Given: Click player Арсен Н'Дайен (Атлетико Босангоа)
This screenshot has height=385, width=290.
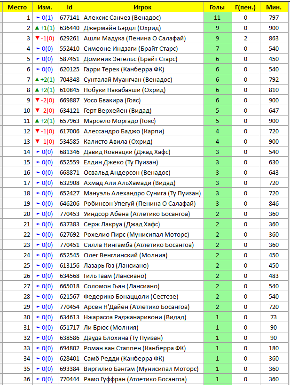Looking at the screenshot, I should (137, 307).
